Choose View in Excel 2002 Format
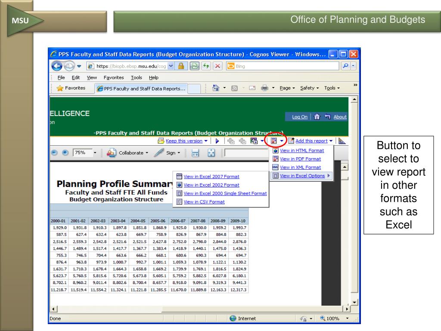The image size is (441, 331). click(211, 185)
